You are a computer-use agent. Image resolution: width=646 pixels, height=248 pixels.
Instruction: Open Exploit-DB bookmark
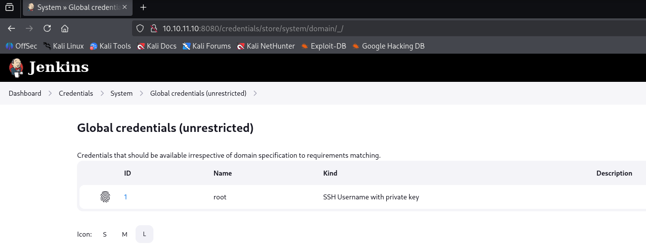(x=324, y=46)
